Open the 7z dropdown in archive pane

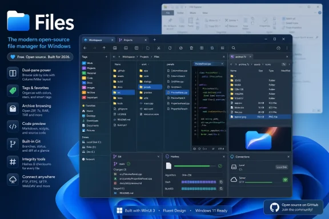pyautogui.click(x=284, y=64)
